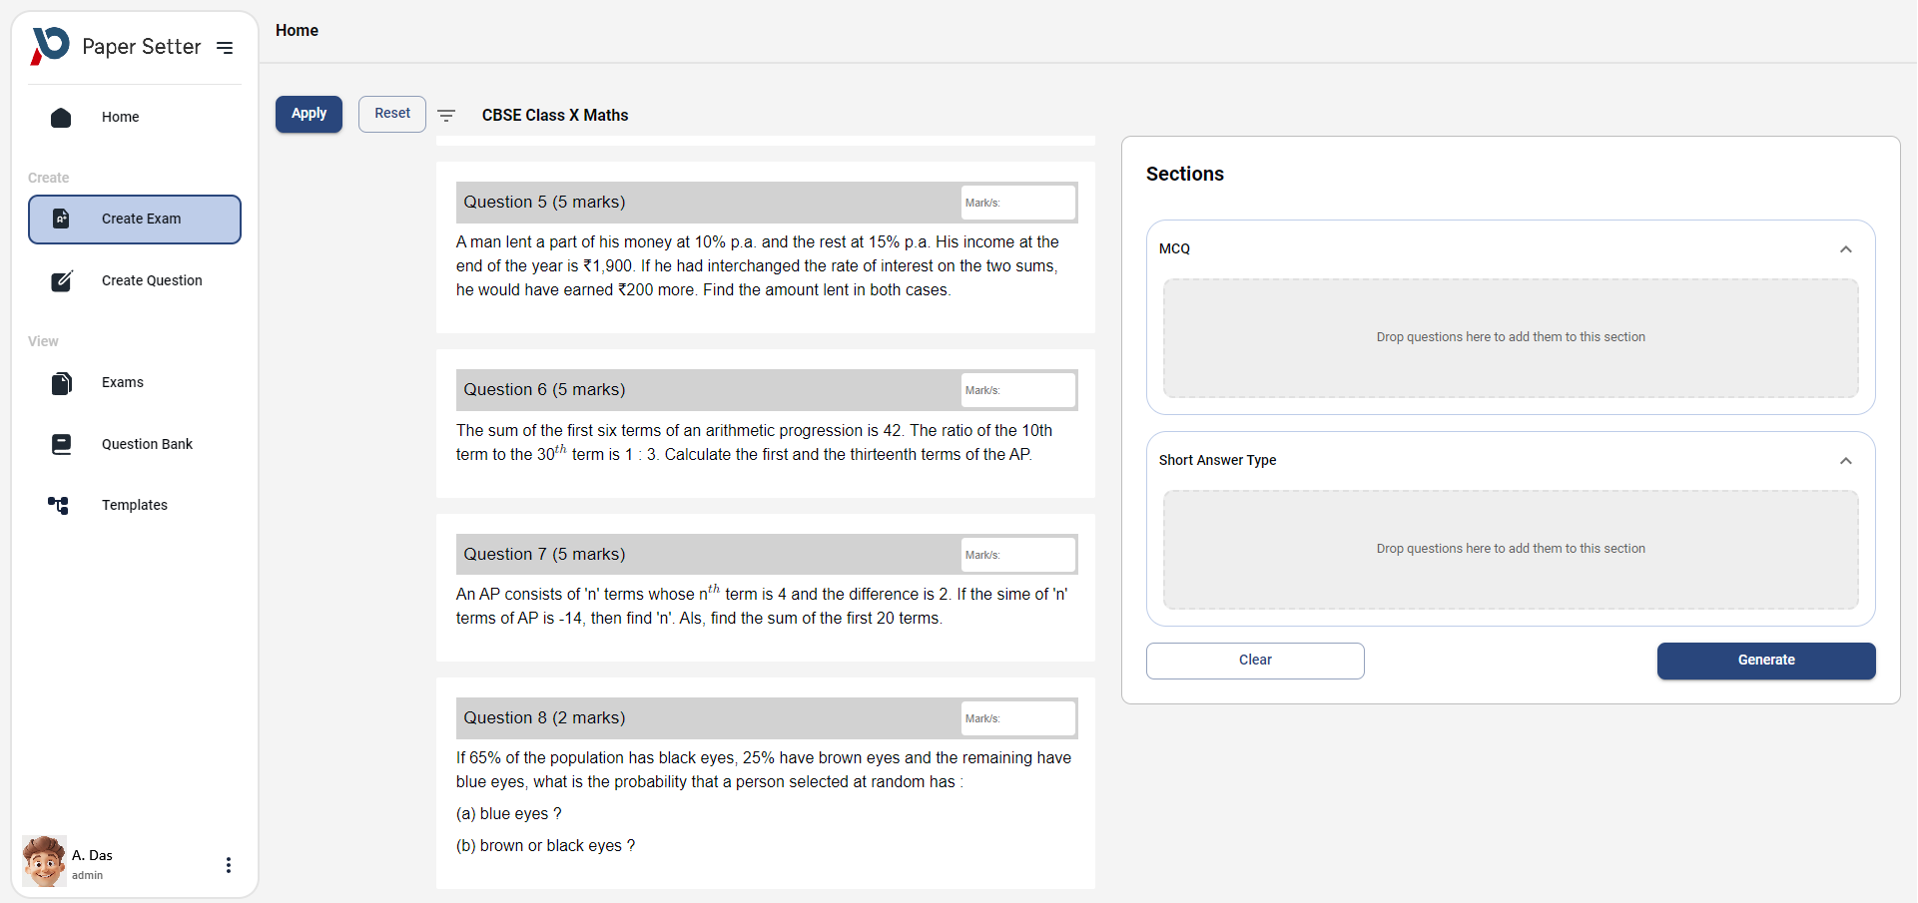
Task: Collapse the MCQ section
Action: click(1845, 249)
